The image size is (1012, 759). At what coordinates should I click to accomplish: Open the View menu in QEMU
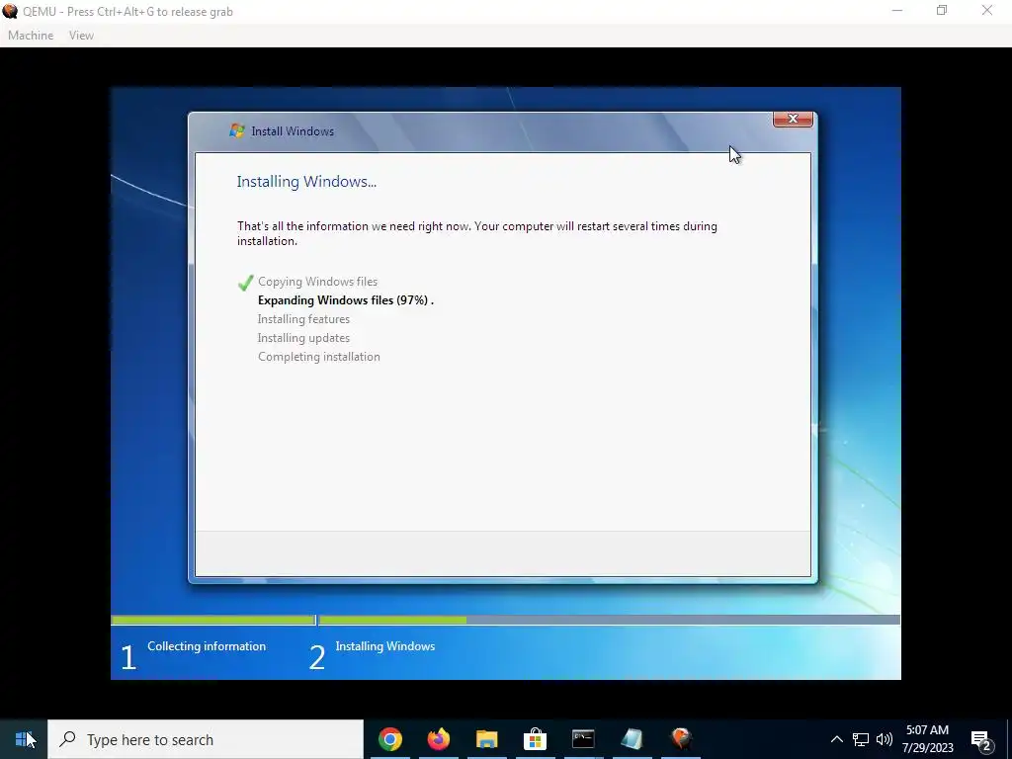(81, 36)
